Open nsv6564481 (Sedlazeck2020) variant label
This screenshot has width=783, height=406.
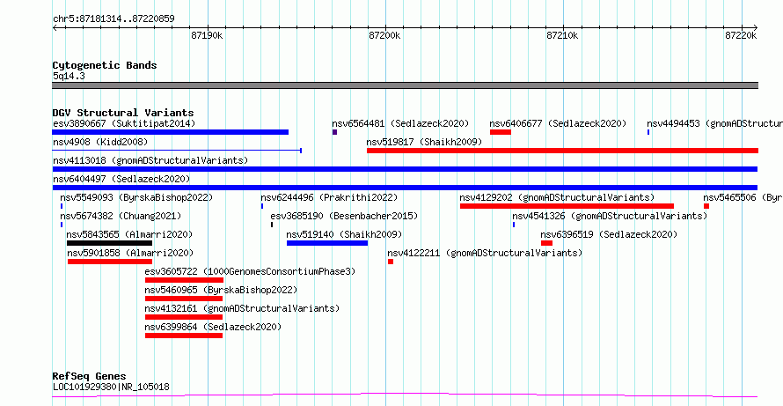pos(400,123)
